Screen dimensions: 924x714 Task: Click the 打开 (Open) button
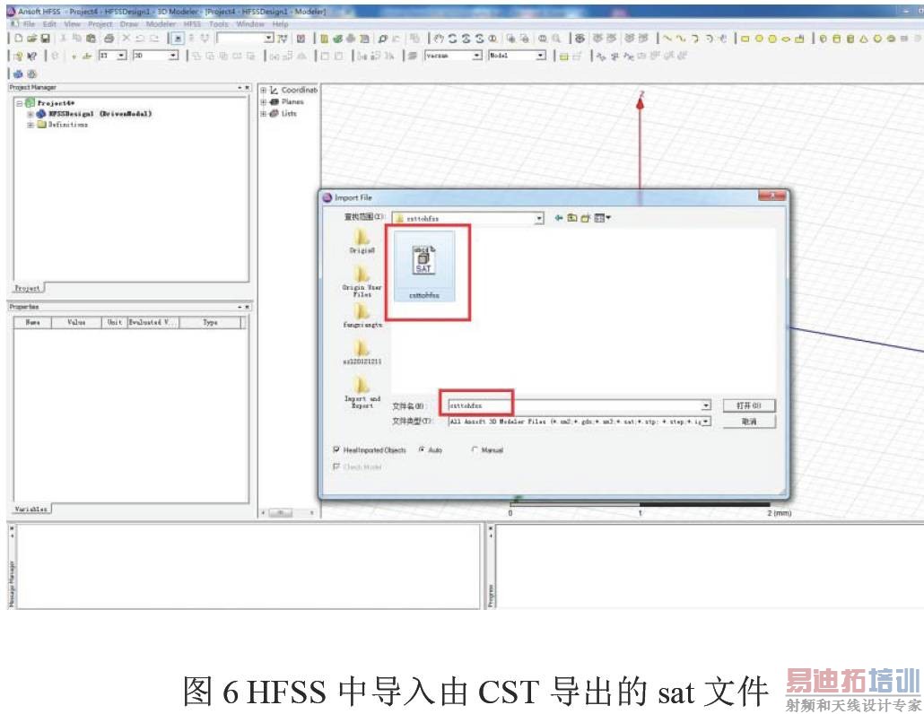coord(749,405)
